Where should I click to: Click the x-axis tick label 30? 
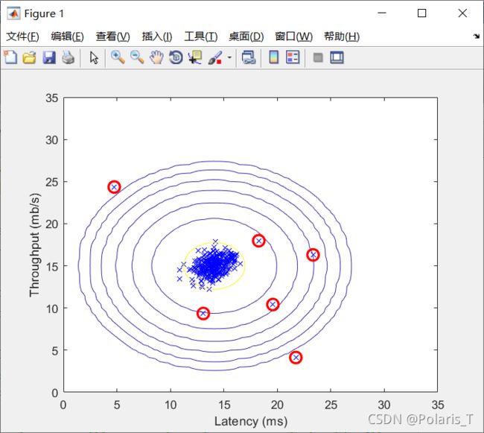click(x=384, y=405)
